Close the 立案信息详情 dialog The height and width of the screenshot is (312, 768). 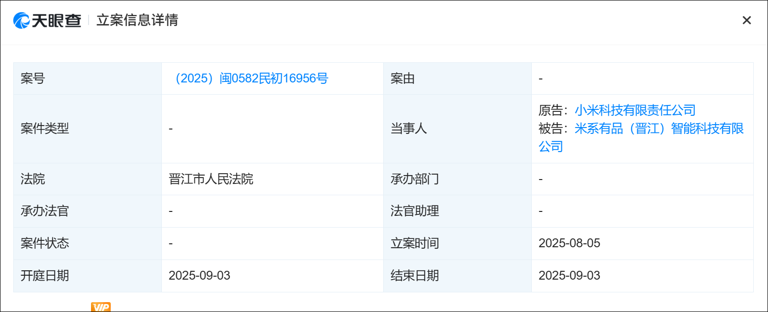point(746,20)
